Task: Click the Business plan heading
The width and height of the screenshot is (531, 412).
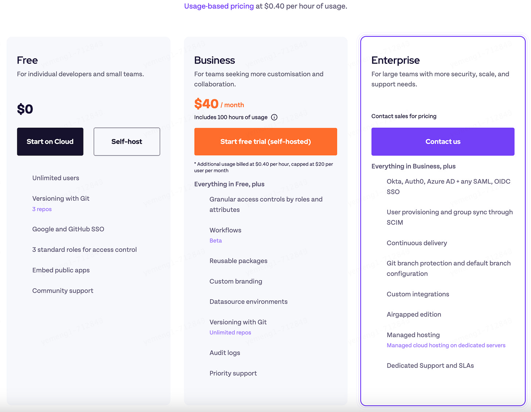Action: pyautogui.click(x=214, y=60)
